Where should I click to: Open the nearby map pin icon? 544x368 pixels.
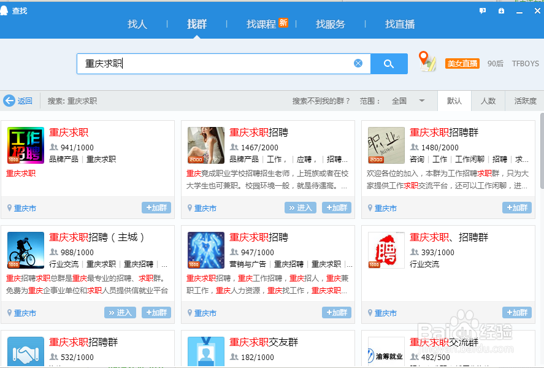pyautogui.click(x=427, y=63)
